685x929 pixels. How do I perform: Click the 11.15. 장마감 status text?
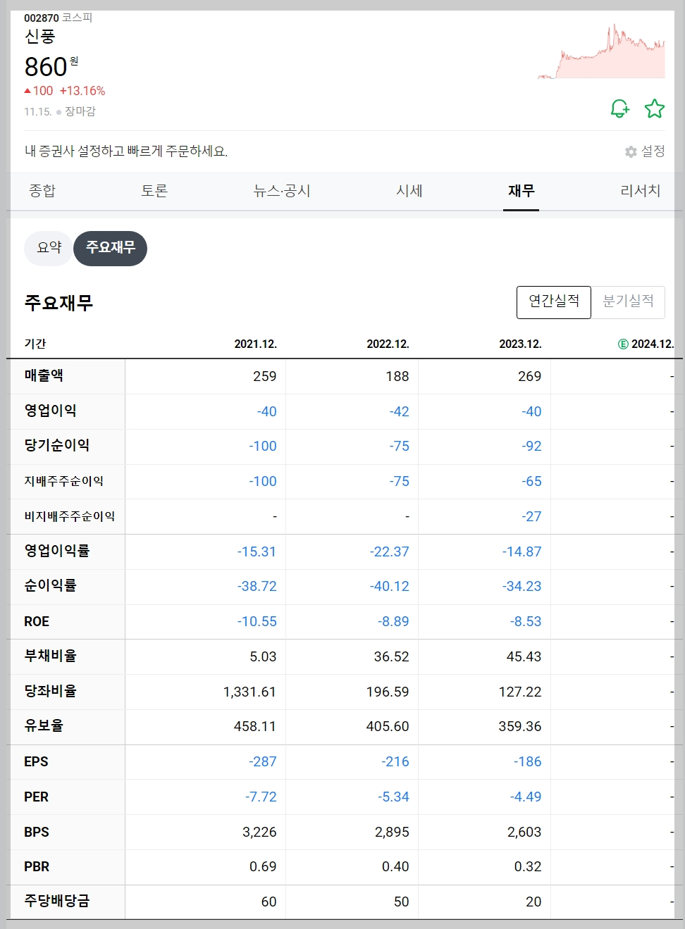(x=60, y=111)
